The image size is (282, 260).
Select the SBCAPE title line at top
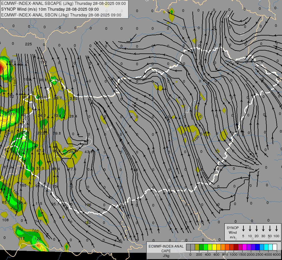click(x=63, y=3)
